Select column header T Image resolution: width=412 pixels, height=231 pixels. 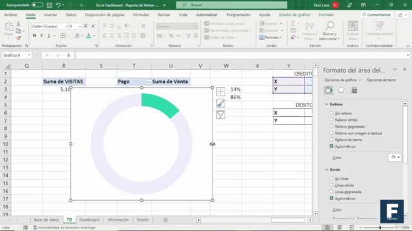coord(134,65)
